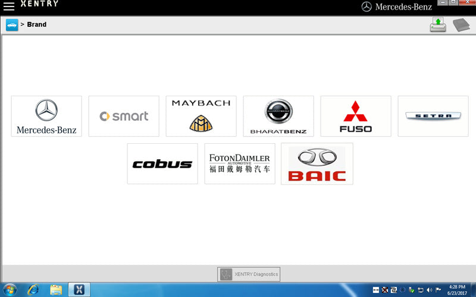Select the FUSO brand tile
This screenshot has width=476, height=297.
pos(356,116)
